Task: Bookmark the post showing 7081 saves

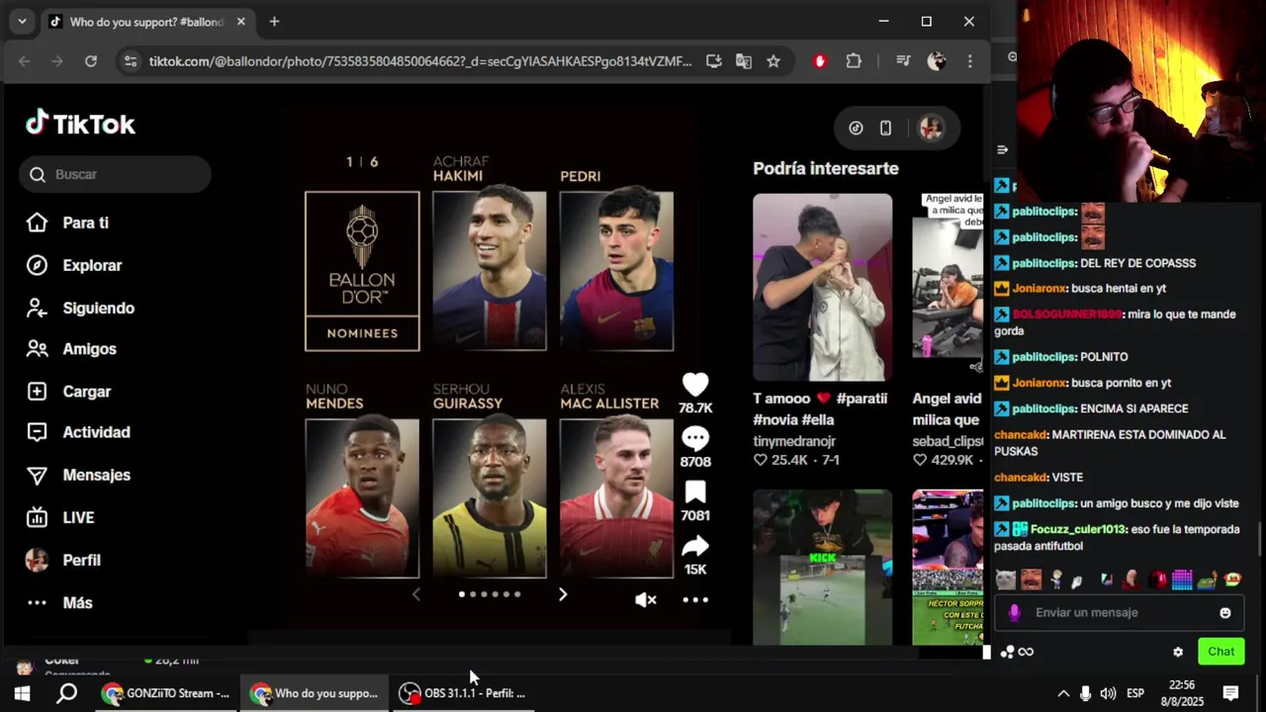Action: coord(695,492)
